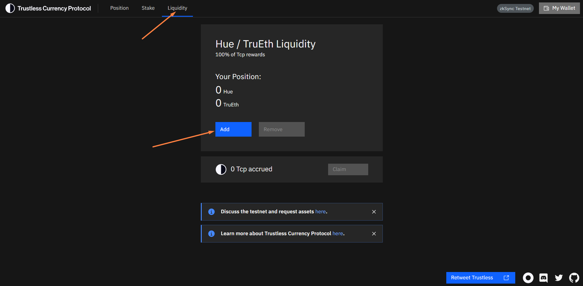
Task: Select the Liquidity tab
Action: (x=177, y=8)
